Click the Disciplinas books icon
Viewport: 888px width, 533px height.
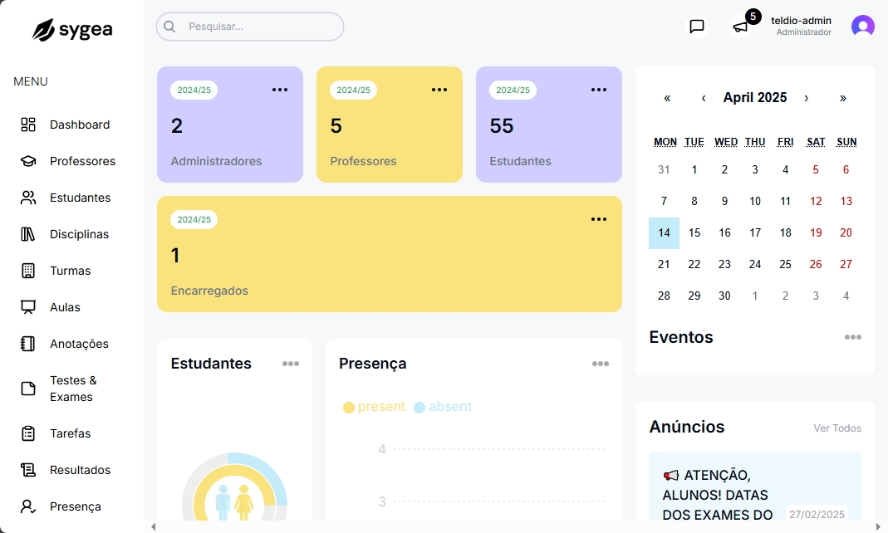click(x=28, y=234)
